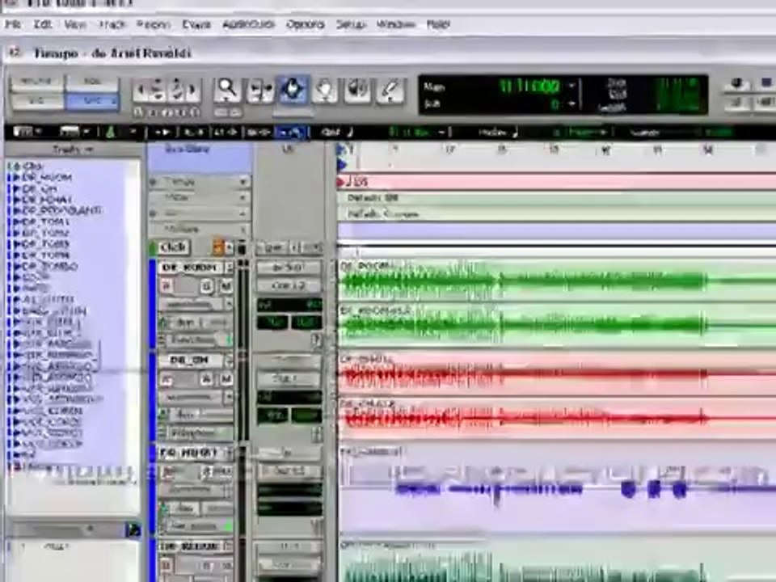Click the green metronome icon in black toolbar
Image resolution: width=776 pixels, height=582 pixels.
[x=111, y=132]
